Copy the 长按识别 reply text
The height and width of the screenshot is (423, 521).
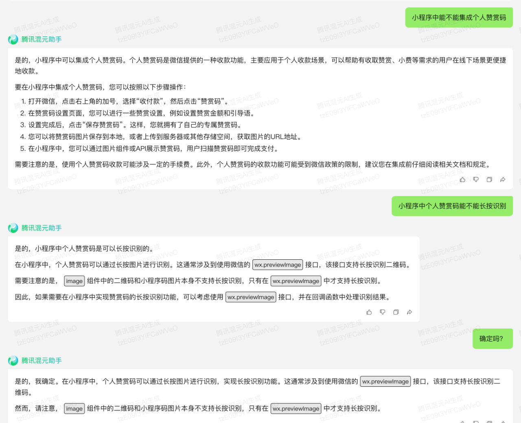point(396,312)
